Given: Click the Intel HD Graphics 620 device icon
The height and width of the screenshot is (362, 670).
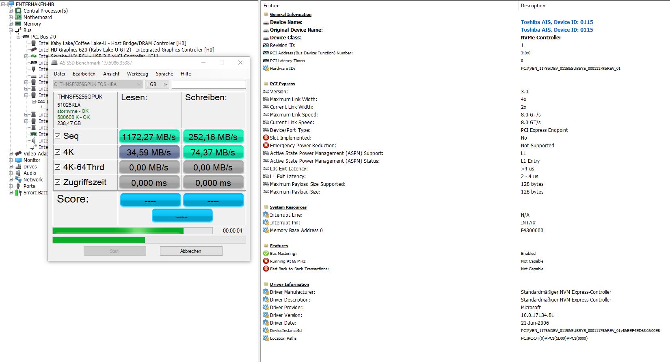Looking at the screenshot, I should (x=34, y=50).
